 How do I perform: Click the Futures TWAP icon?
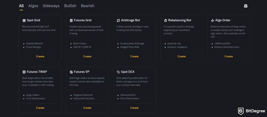24,72
